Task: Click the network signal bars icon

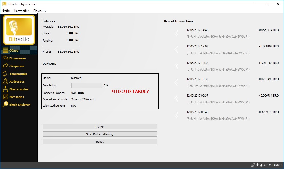Action: (261, 165)
